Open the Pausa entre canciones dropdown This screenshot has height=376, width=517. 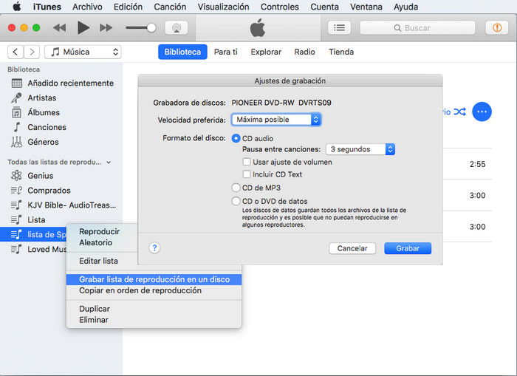click(360, 149)
